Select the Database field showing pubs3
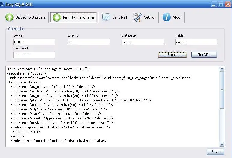This screenshot has width=232, height=158. pyautogui.click(x=143, y=42)
